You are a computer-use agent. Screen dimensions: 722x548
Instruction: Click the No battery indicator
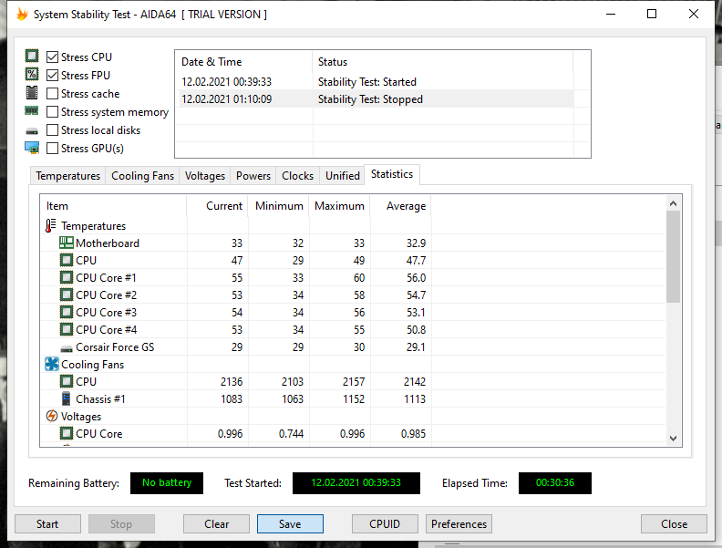click(167, 483)
